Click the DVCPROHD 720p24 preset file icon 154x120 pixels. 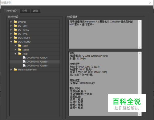coord(24,58)
